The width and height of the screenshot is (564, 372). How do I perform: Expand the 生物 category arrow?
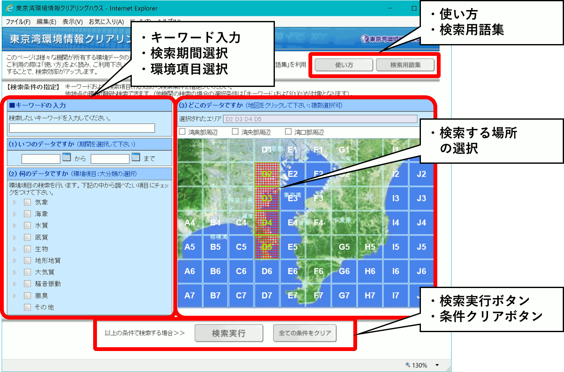pyautogui.click(x=15, y=249)
